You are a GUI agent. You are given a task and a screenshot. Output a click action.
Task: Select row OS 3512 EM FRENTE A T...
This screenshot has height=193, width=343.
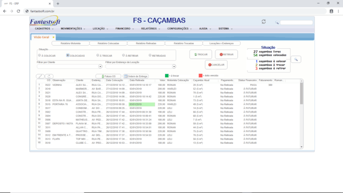pos(168,135)
